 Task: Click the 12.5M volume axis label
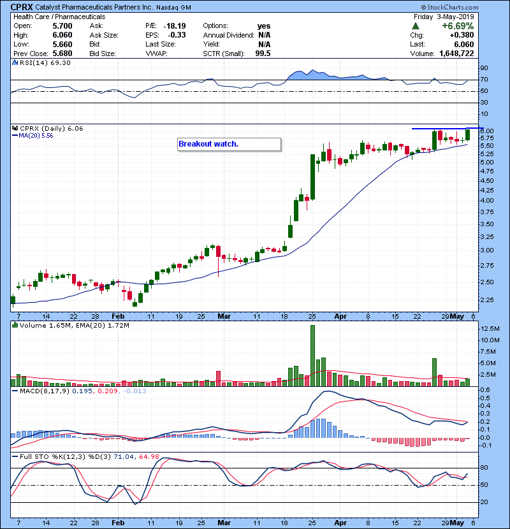[490, 329]
